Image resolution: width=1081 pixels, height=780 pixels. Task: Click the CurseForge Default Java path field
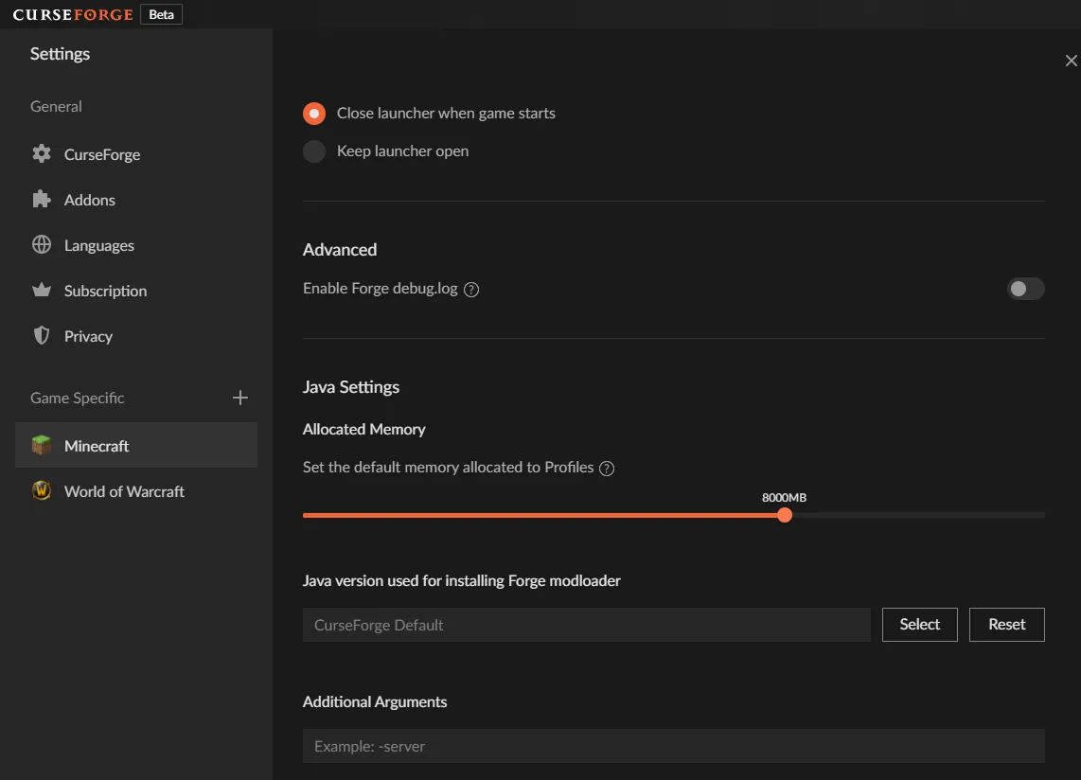587,625
